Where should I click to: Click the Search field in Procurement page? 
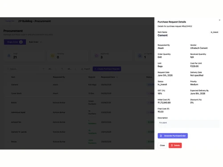(x=24, y=69)
